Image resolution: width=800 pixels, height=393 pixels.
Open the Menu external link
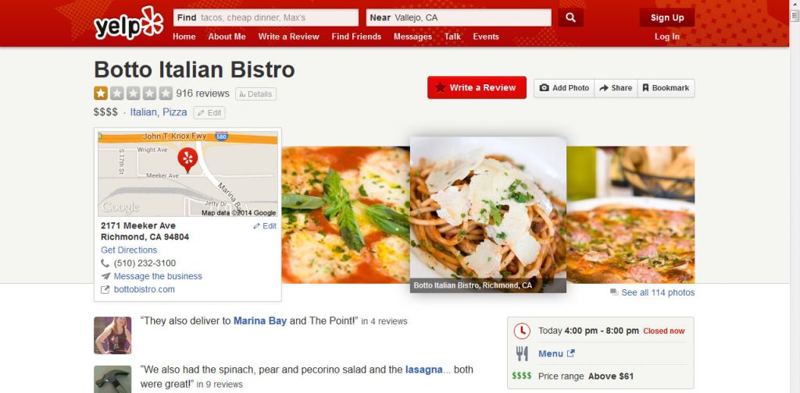556,353
